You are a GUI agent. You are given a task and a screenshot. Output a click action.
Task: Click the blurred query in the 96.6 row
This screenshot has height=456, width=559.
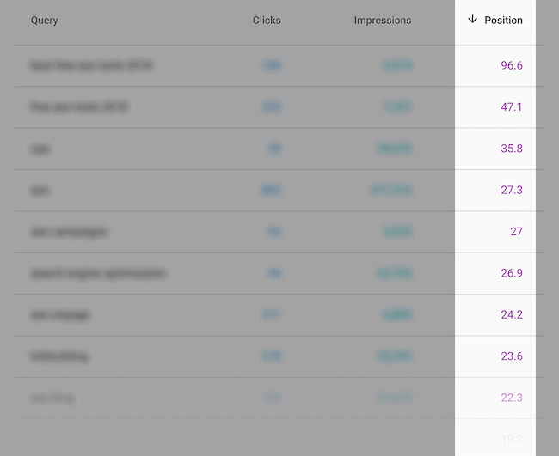click(x=91, y=65)
